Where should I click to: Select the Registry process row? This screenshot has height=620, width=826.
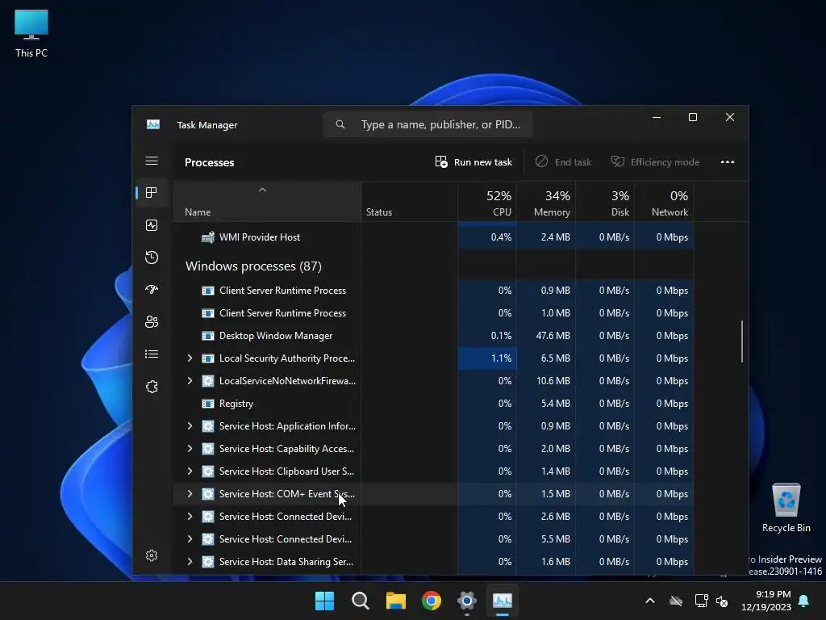pos(433,404)
